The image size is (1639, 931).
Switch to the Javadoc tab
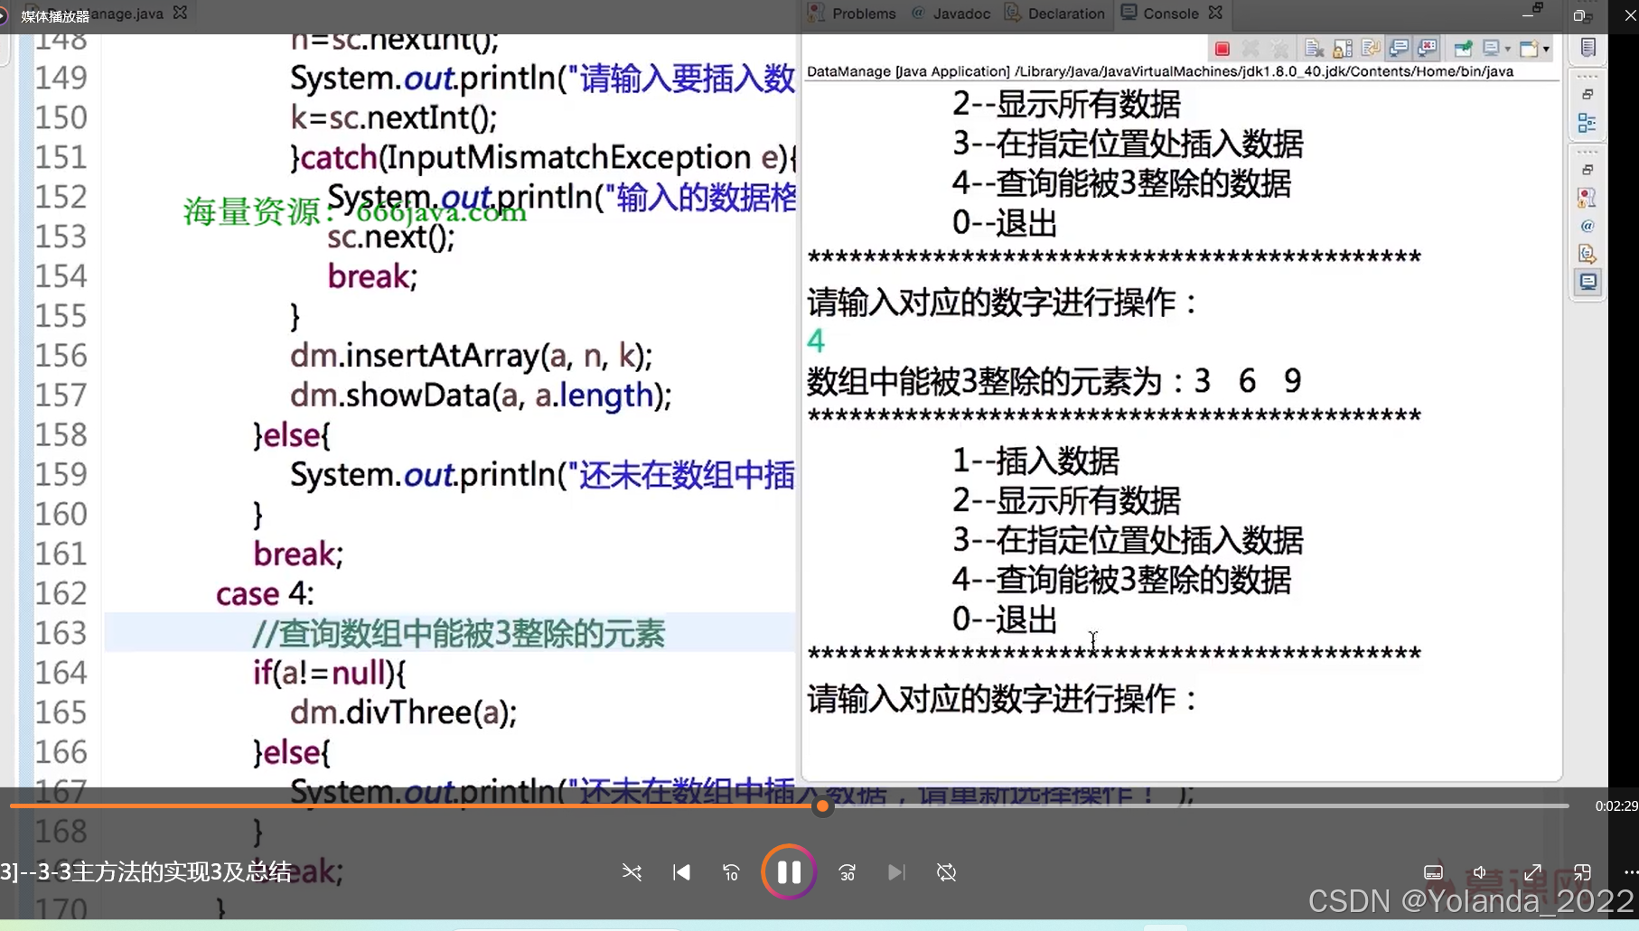click(x=951, y=14)
